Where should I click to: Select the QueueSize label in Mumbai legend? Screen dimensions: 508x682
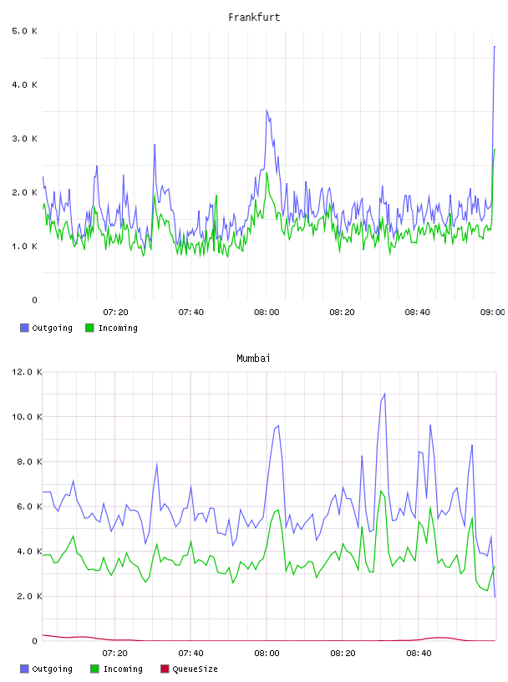click(x=195, y=669)
